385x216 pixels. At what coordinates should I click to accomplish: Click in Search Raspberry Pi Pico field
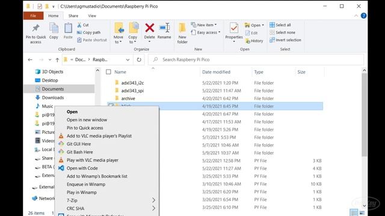point(256,59)
